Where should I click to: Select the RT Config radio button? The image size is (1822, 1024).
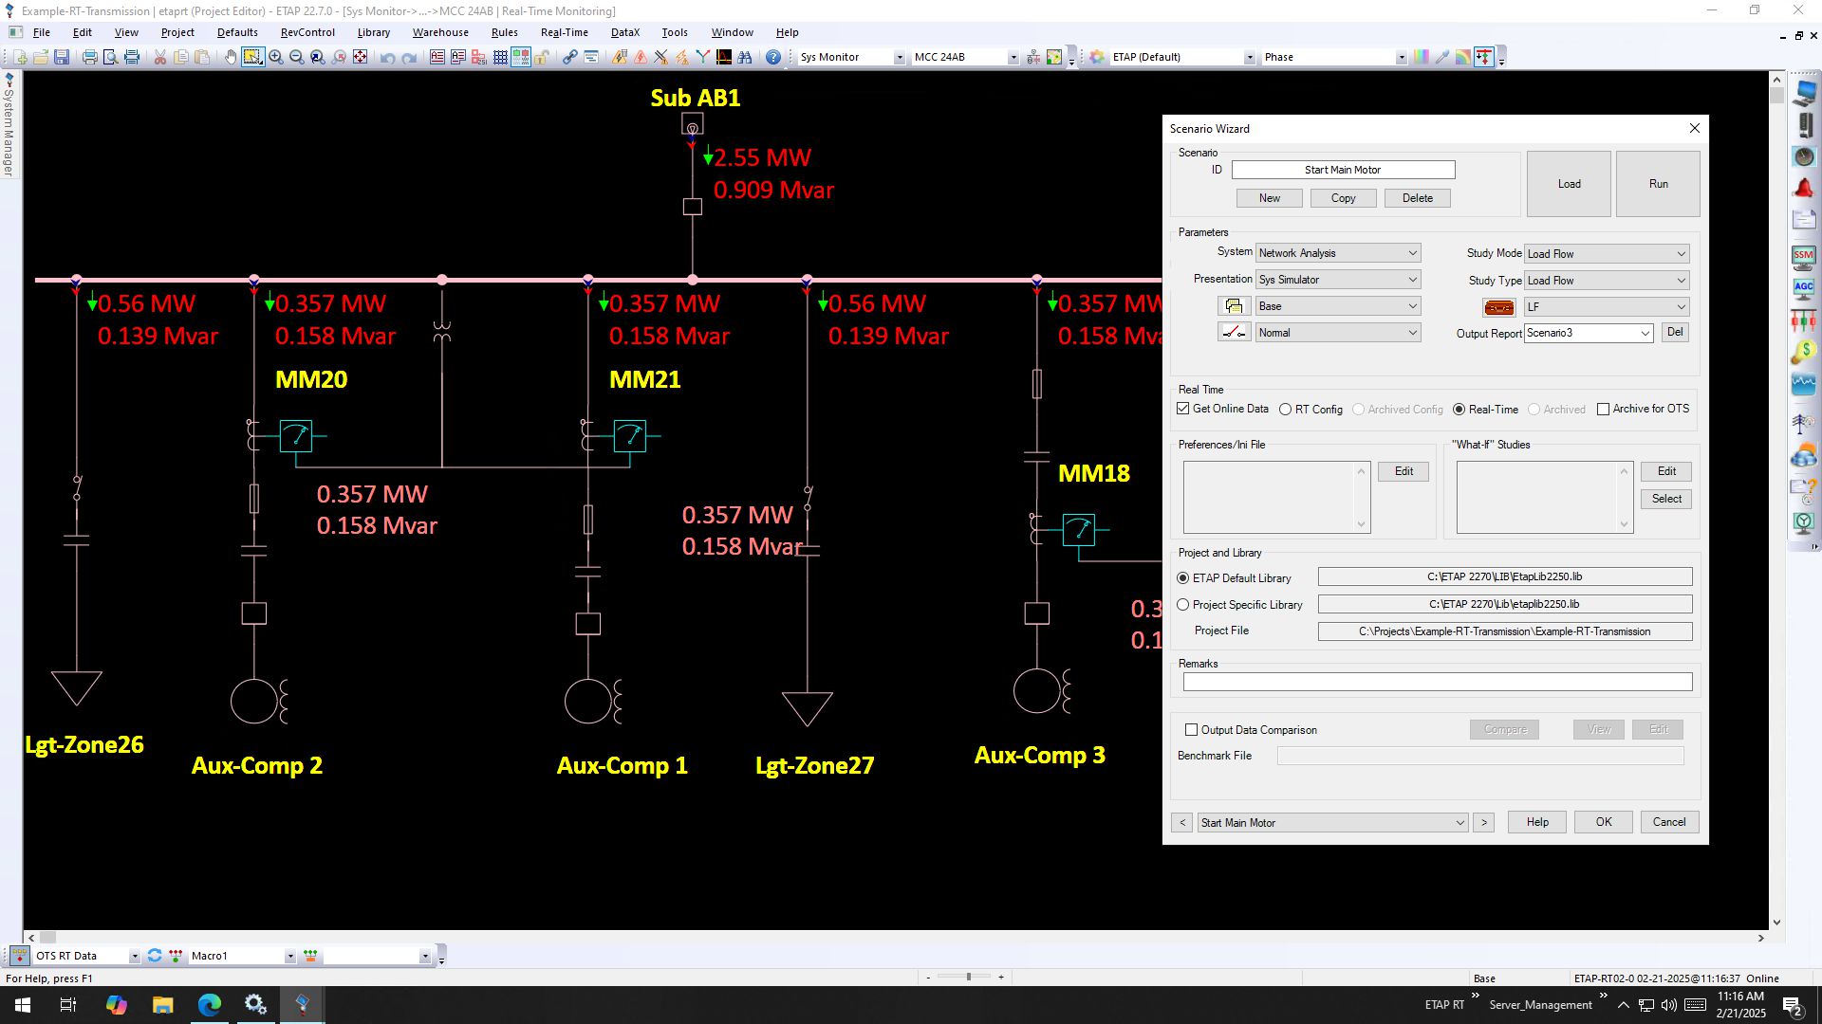pos(1287,409)
